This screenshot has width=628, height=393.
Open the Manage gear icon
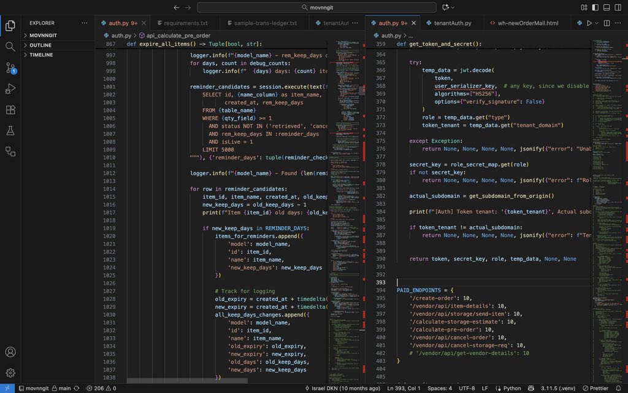pos(10,373)
